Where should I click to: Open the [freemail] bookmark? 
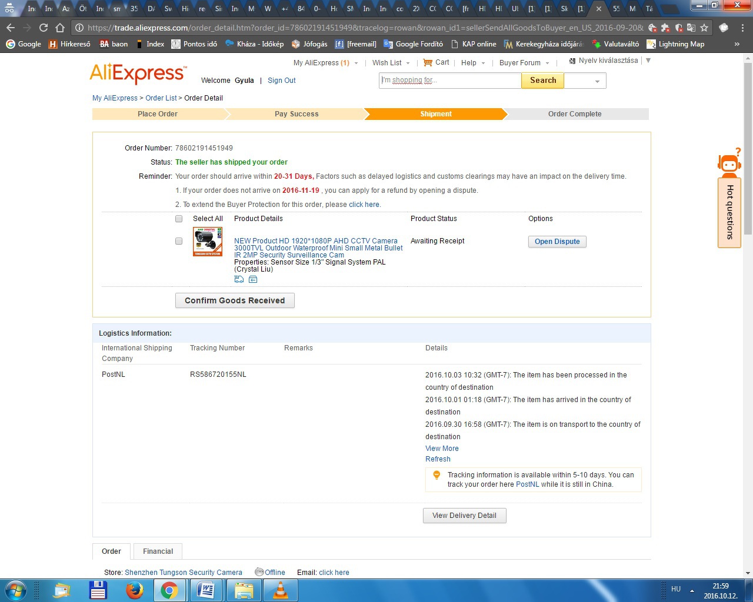355,44
